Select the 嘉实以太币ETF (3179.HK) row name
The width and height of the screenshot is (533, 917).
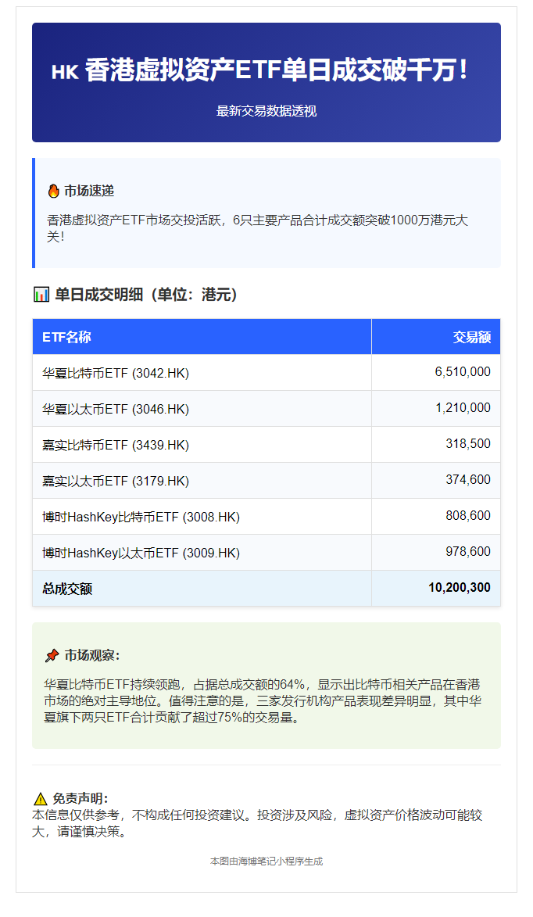(116, 482)
